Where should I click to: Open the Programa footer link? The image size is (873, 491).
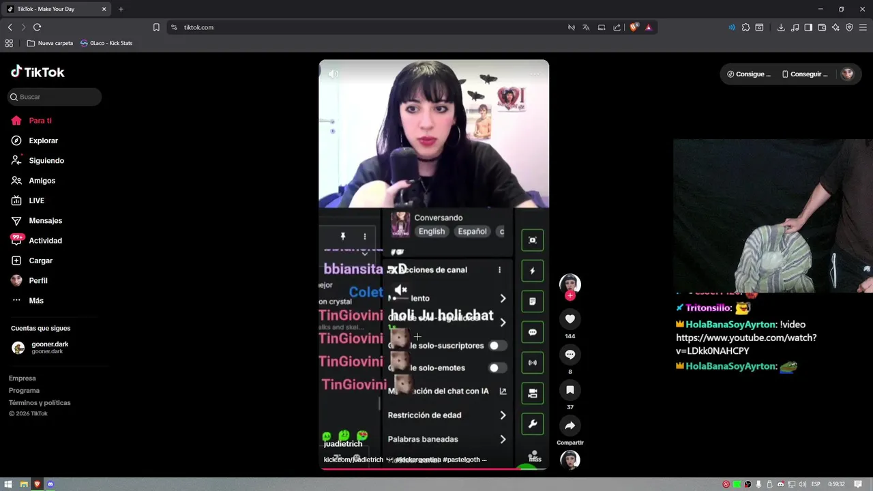pos(24,391)
